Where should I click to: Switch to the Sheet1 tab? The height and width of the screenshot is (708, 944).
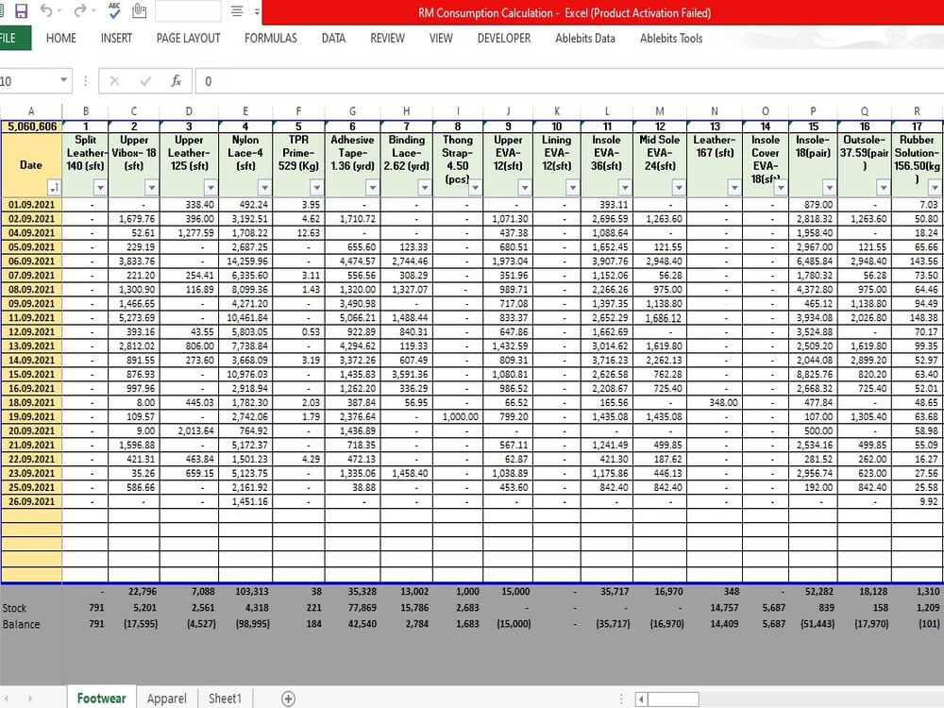225,698
